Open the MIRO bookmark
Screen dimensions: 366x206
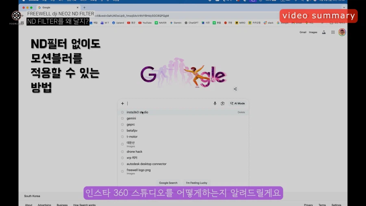pyautogui.click(x=240, y=23)
